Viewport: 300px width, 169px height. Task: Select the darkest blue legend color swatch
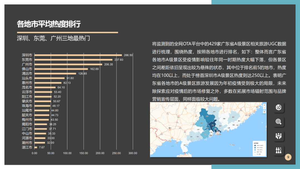coord(255,145)
